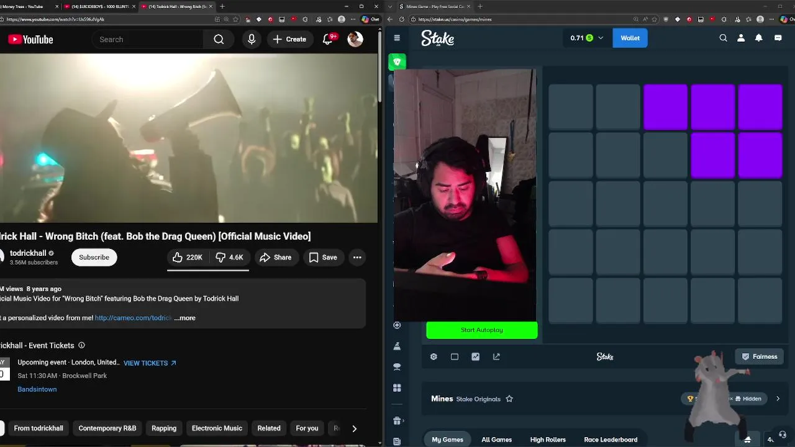Open newspaper blog icon in Stake sidebar
795x447 pixels.
[397, 441]
